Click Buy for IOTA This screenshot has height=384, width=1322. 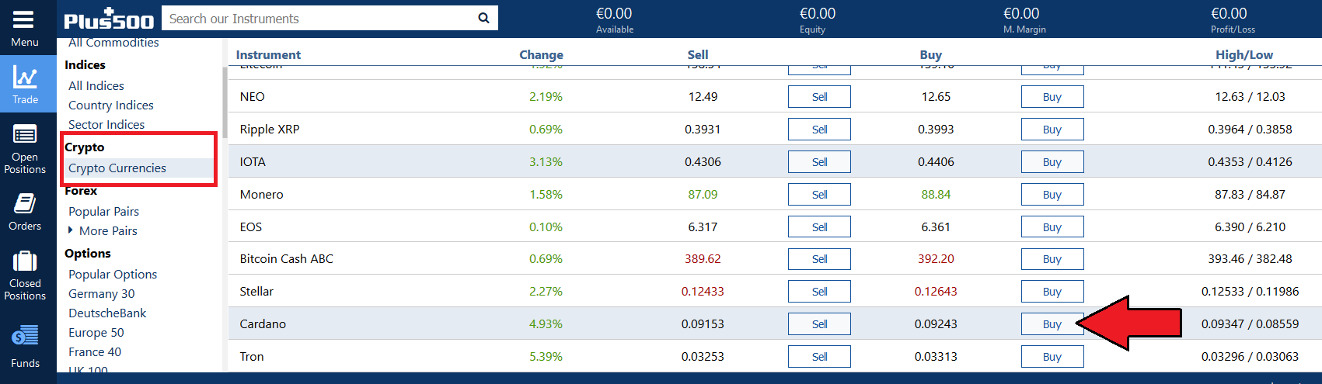[1052, 162]
